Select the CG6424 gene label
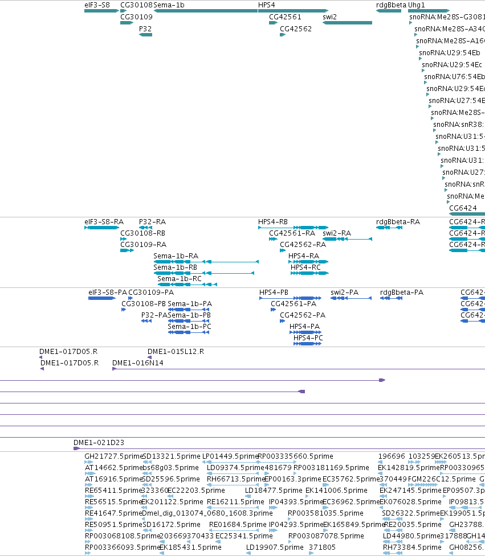Screen dimensions: 485x556 pos(463,208)
